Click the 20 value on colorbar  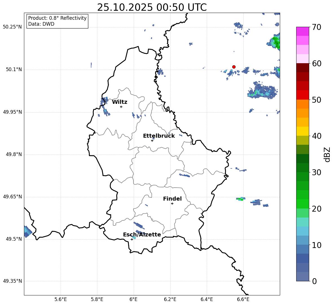coord(317,209)
